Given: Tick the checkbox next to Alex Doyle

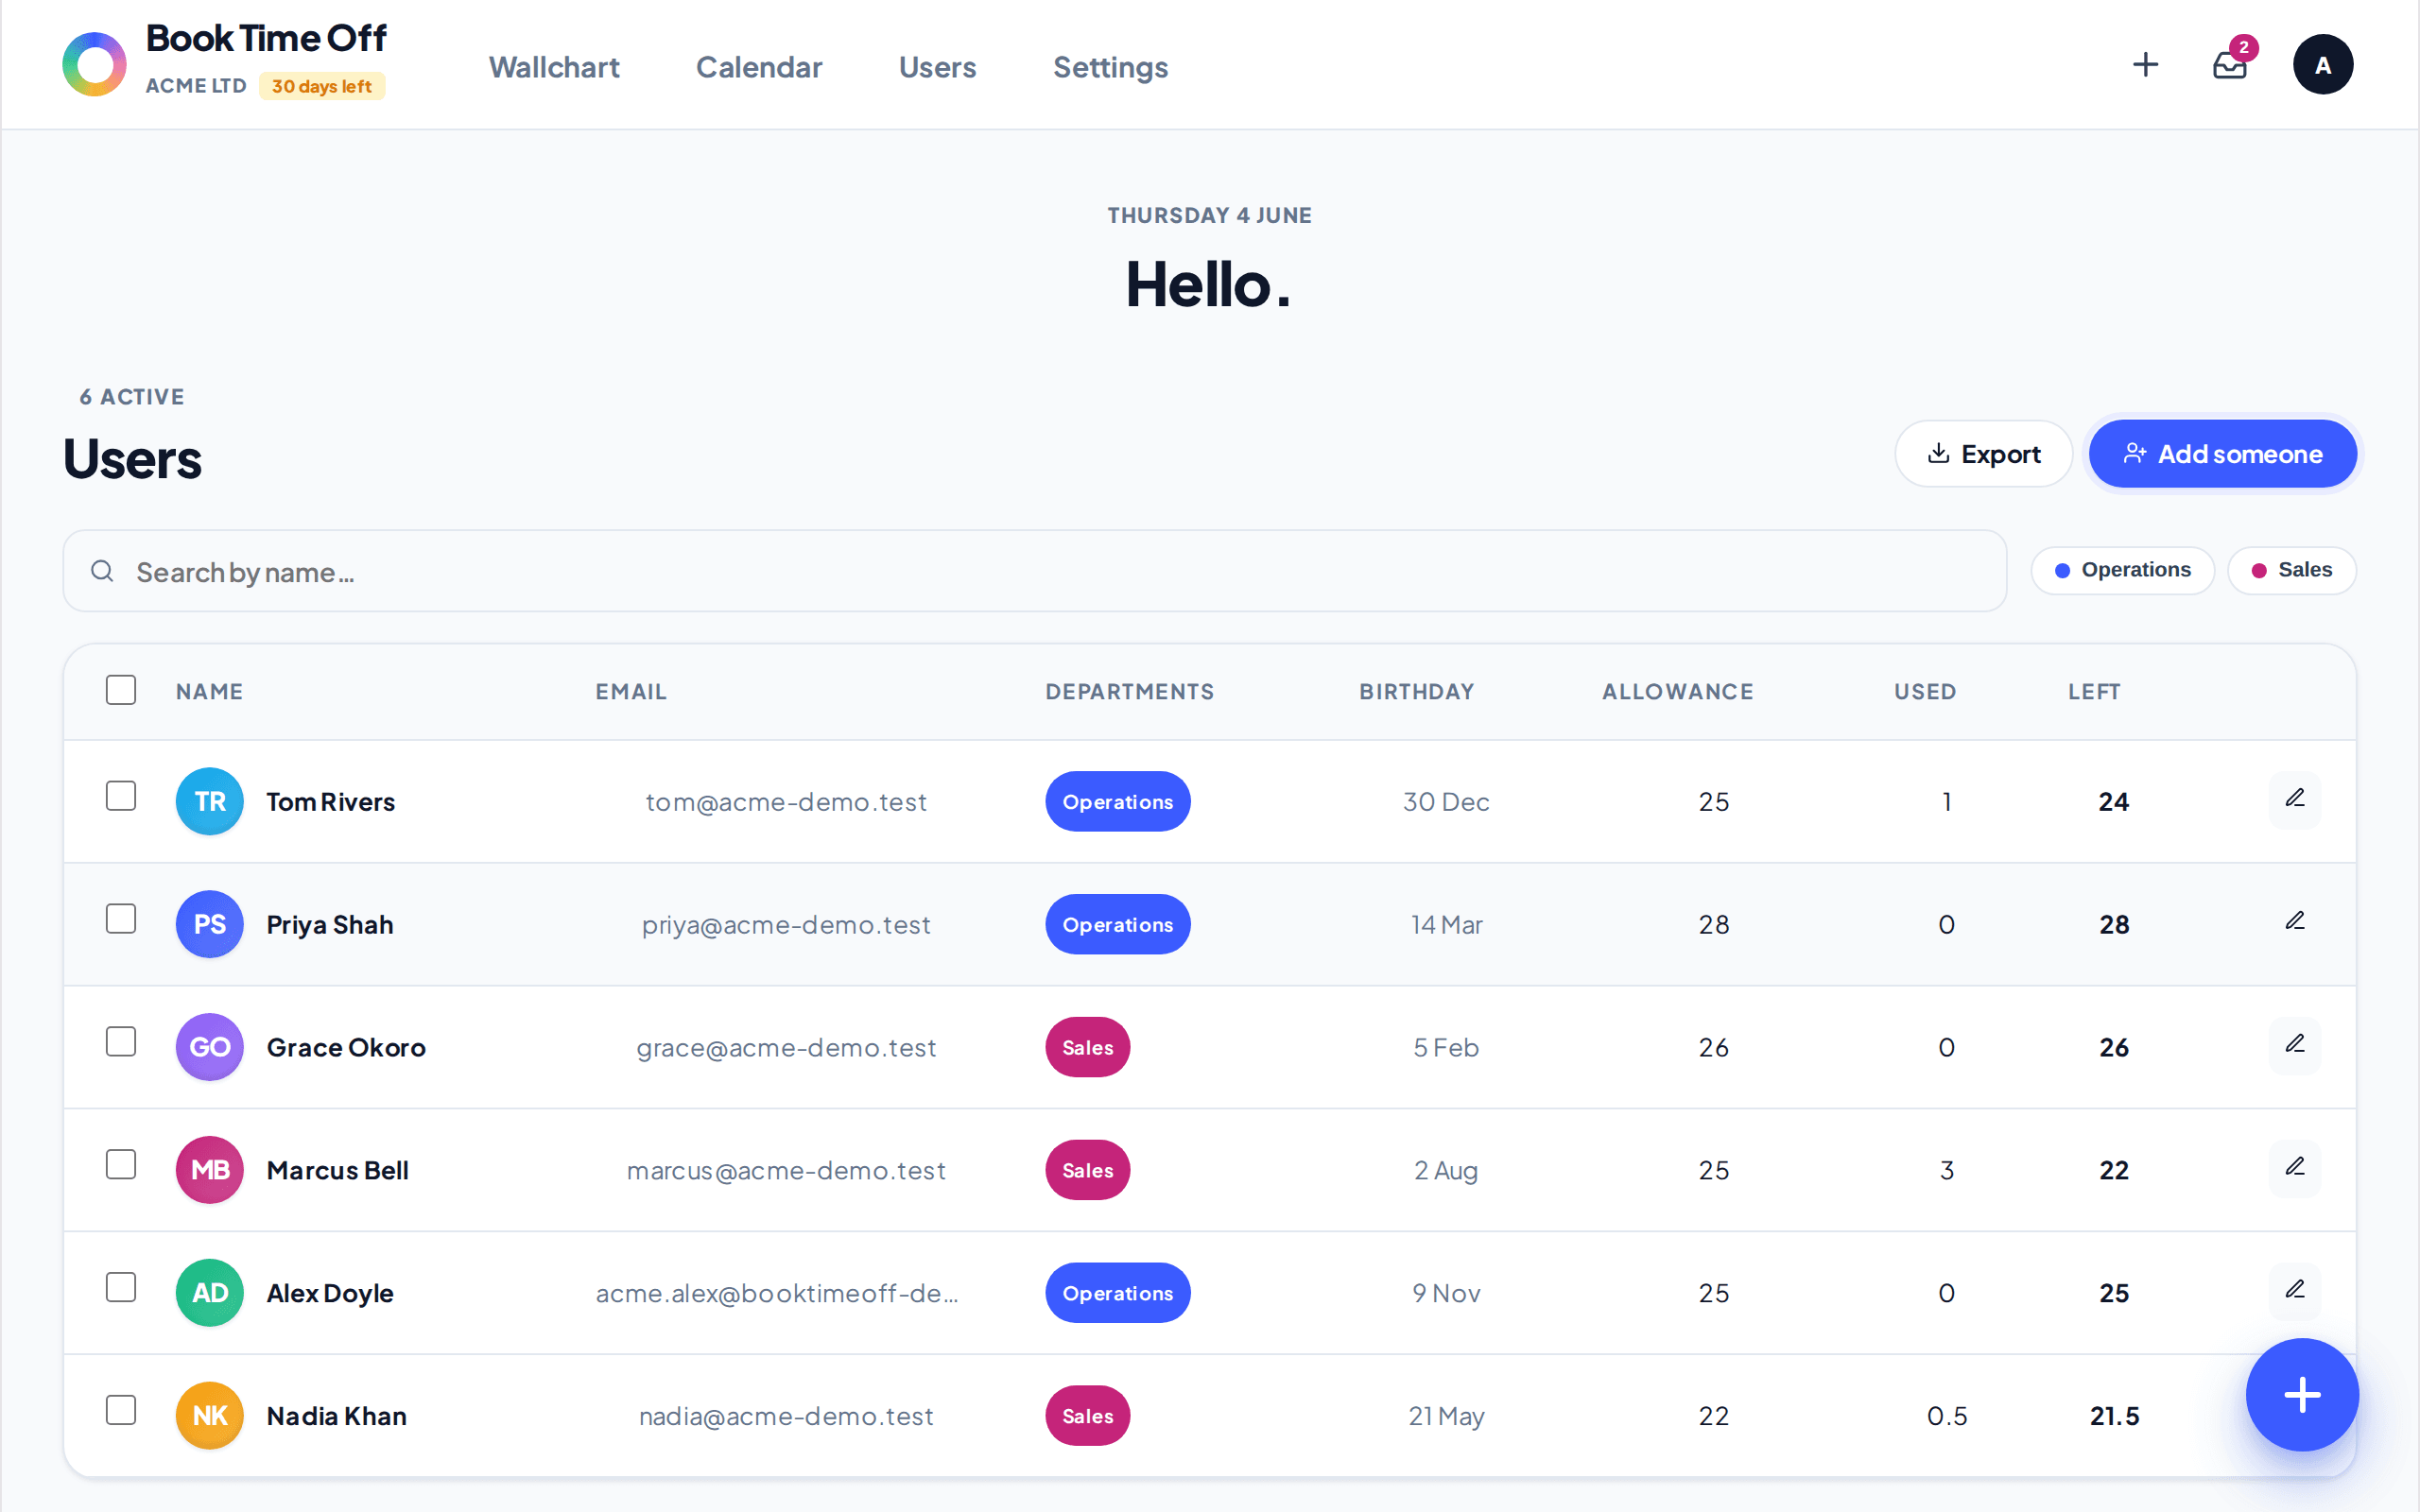Looking at the screenshot, I should point(121,1287).
